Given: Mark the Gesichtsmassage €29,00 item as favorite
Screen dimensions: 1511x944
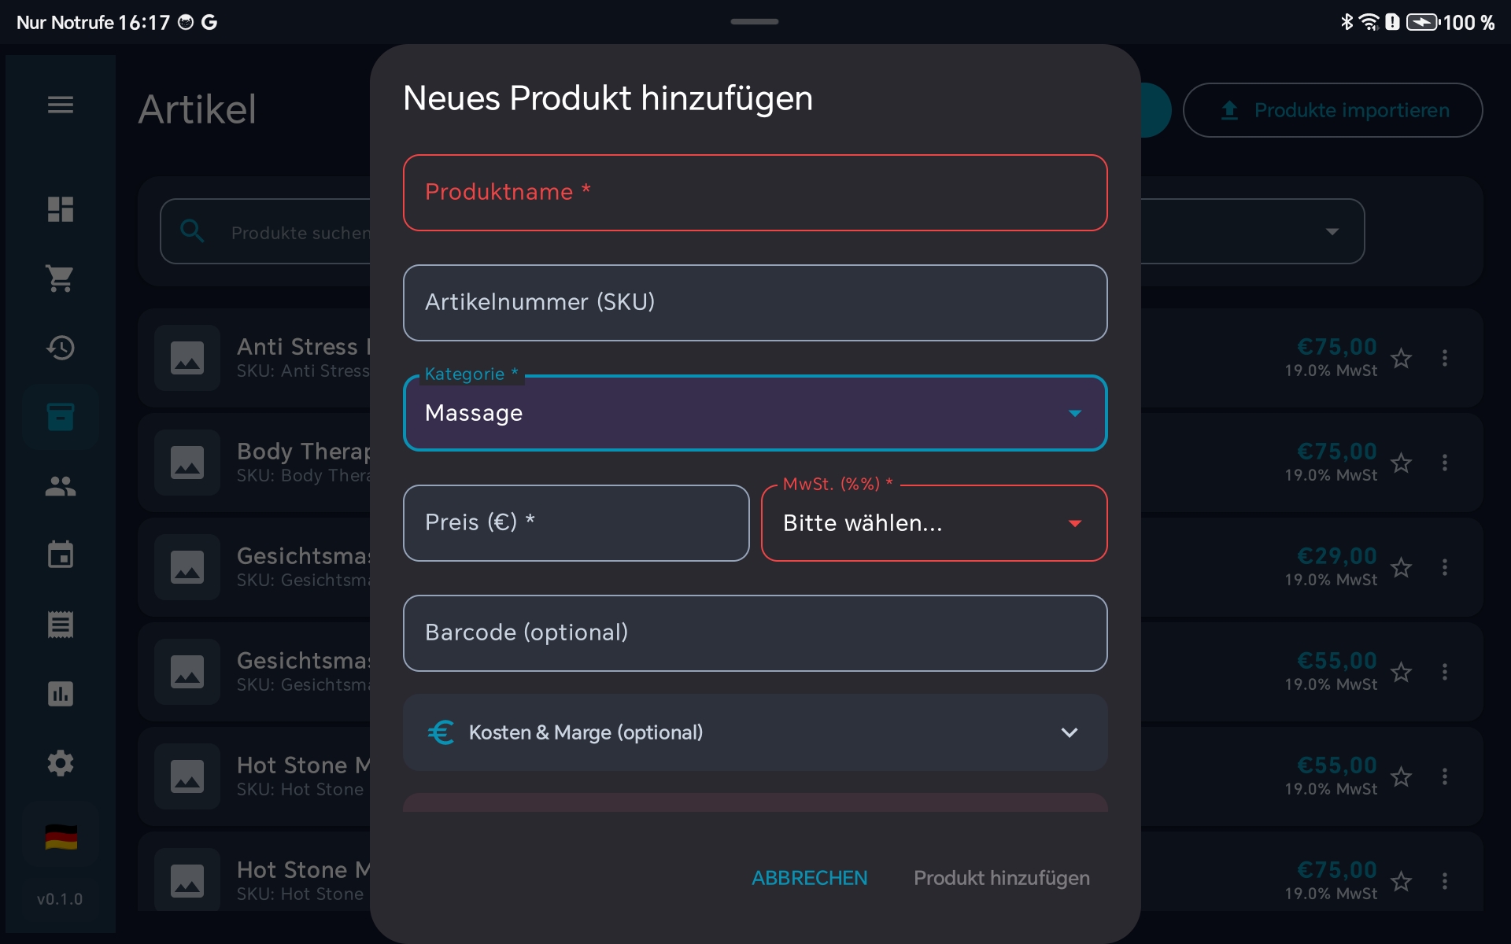Looking at the screenshot, I should [1402, 567].
